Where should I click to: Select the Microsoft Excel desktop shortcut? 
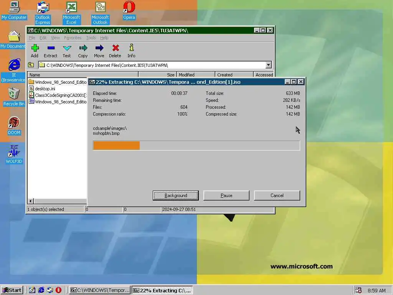tap(71, 13)
